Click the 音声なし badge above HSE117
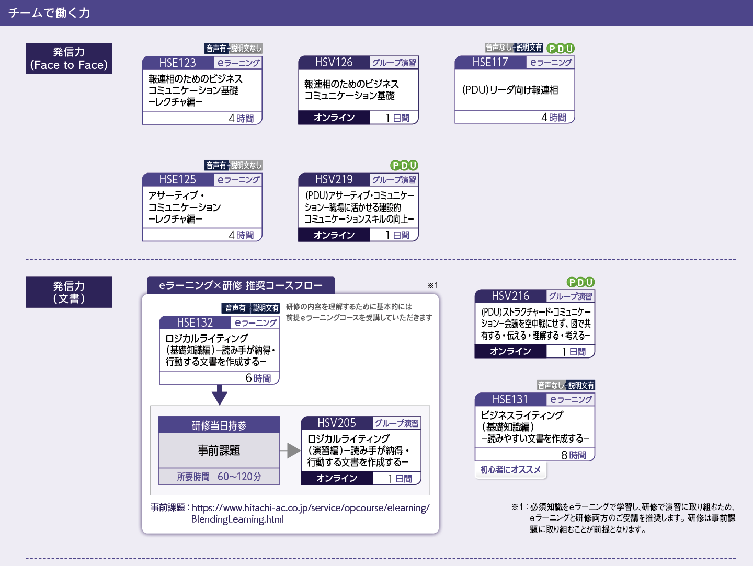 coord(498,48)
